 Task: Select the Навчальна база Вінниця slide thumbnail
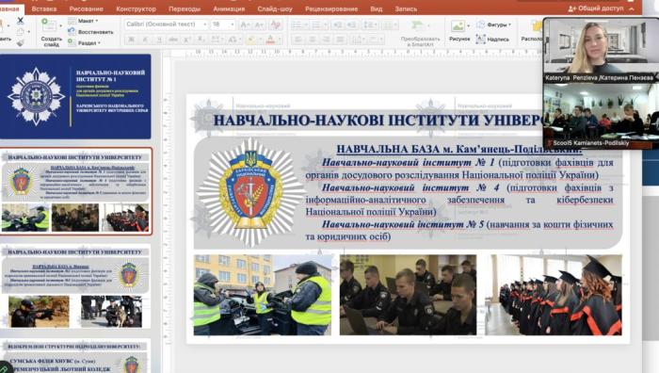75,286
